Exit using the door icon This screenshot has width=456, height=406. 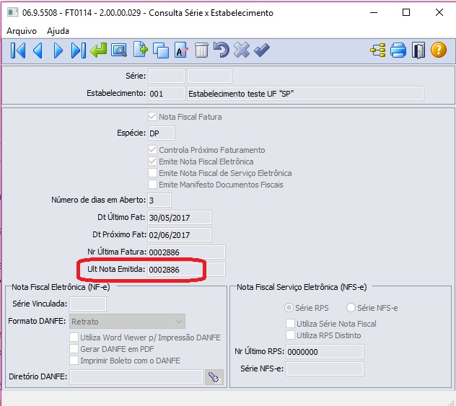pos(418,50)
